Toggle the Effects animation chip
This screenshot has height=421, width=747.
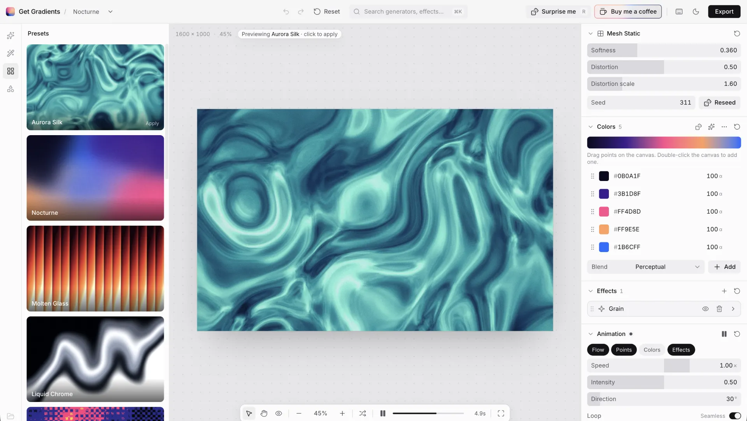pyautogui.click(x=681, y=350)
